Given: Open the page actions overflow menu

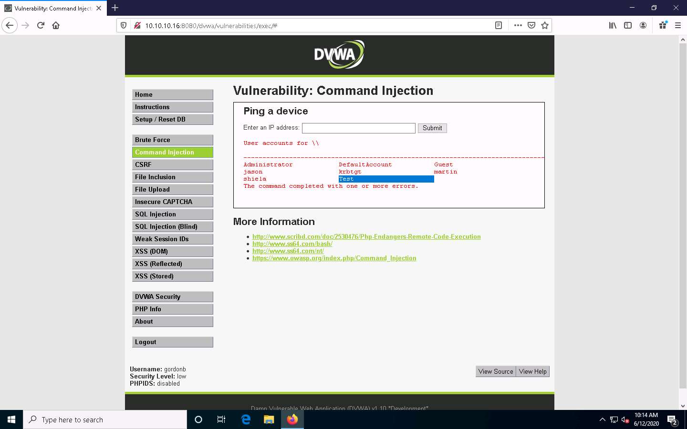Looking at the screenshot, I should (518, 25).
